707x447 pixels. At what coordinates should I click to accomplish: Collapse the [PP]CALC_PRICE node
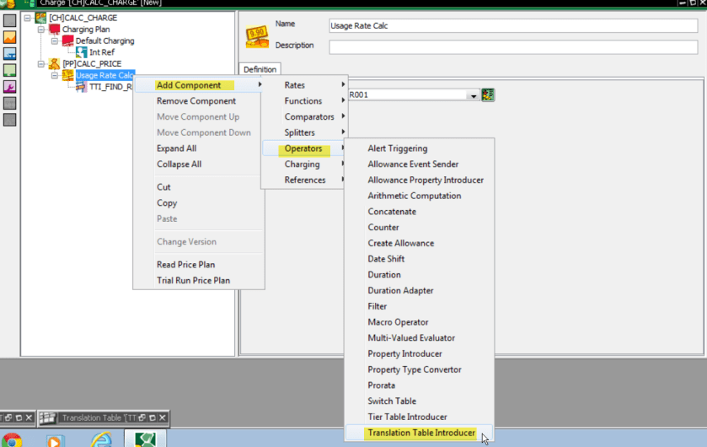(x=41, y=64)
